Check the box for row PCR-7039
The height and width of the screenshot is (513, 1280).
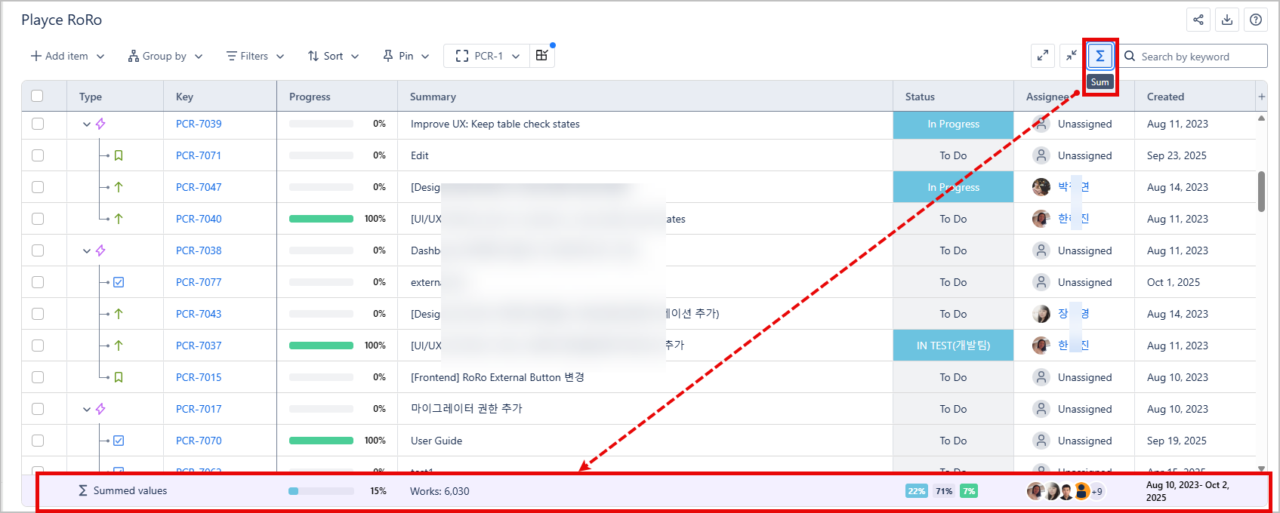(38, 124)
